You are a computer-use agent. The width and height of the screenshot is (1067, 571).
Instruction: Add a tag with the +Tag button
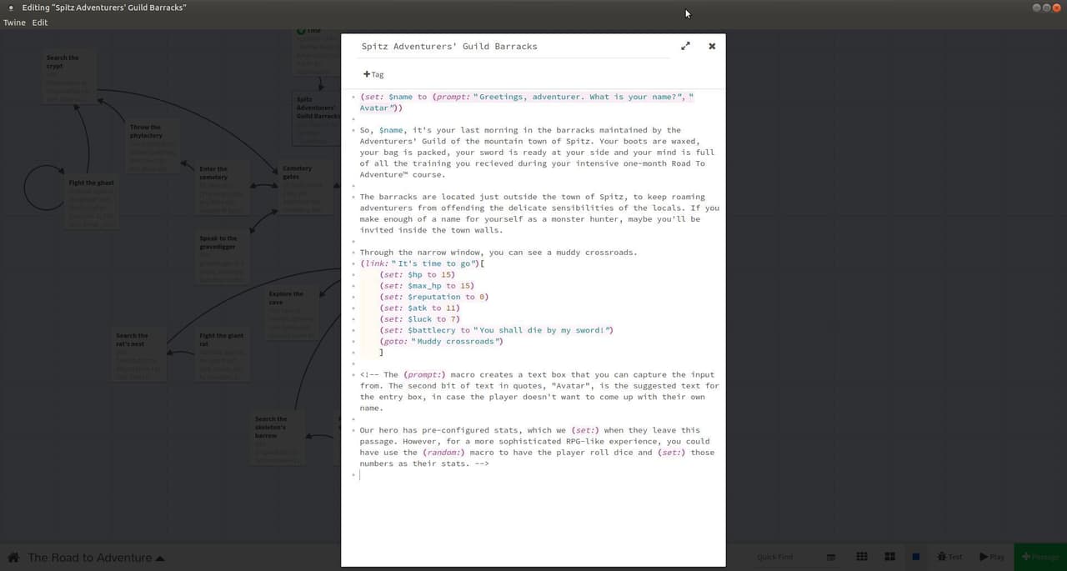pyautogui.click(x=373, y=74)
